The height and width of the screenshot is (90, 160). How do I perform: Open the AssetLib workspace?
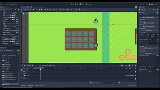tap(89, 4)
